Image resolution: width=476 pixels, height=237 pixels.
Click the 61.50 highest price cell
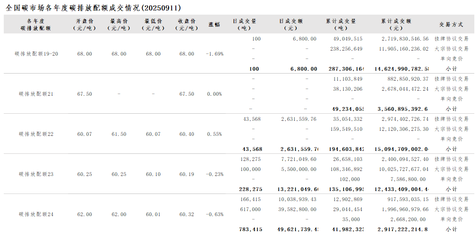119,134
